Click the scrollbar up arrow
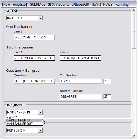The image size is (137, 139). [x=134, y=10]
